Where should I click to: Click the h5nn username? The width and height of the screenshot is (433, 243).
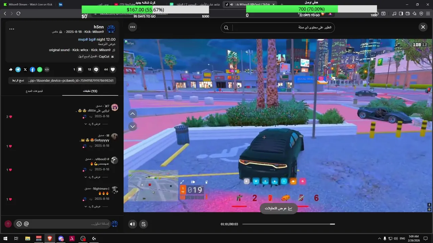[x=99, y=27]
